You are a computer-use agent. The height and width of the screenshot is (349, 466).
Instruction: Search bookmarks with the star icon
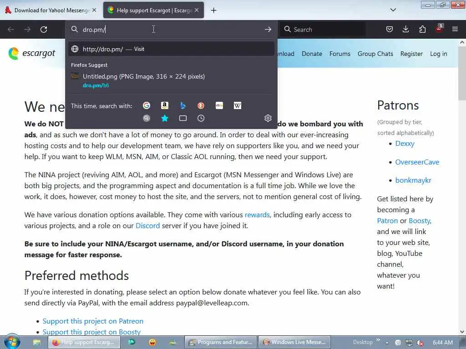coord(165,119)
